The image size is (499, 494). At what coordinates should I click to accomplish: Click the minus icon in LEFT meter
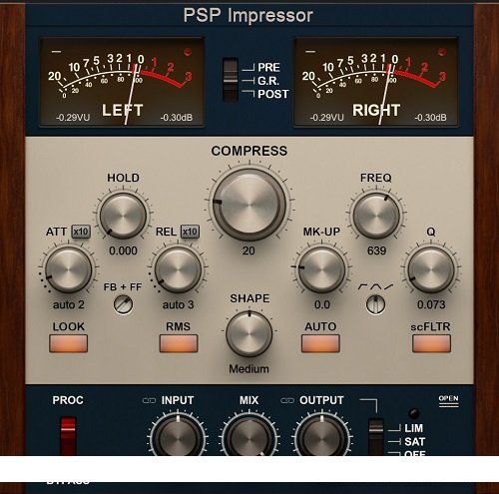pyautogui.click(x=56, y=52)
